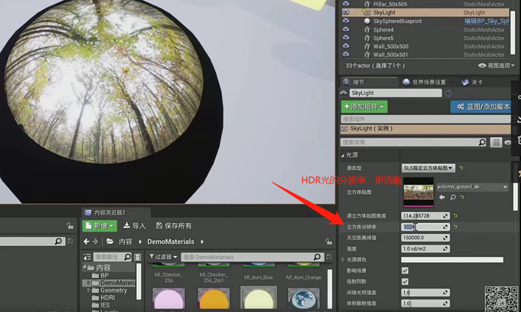Image resolution: width=521 pixels, height=312 pixels.
Task: Open autumn_ground_4k cubemap asset dropdown
Action: tap(472, 187)
